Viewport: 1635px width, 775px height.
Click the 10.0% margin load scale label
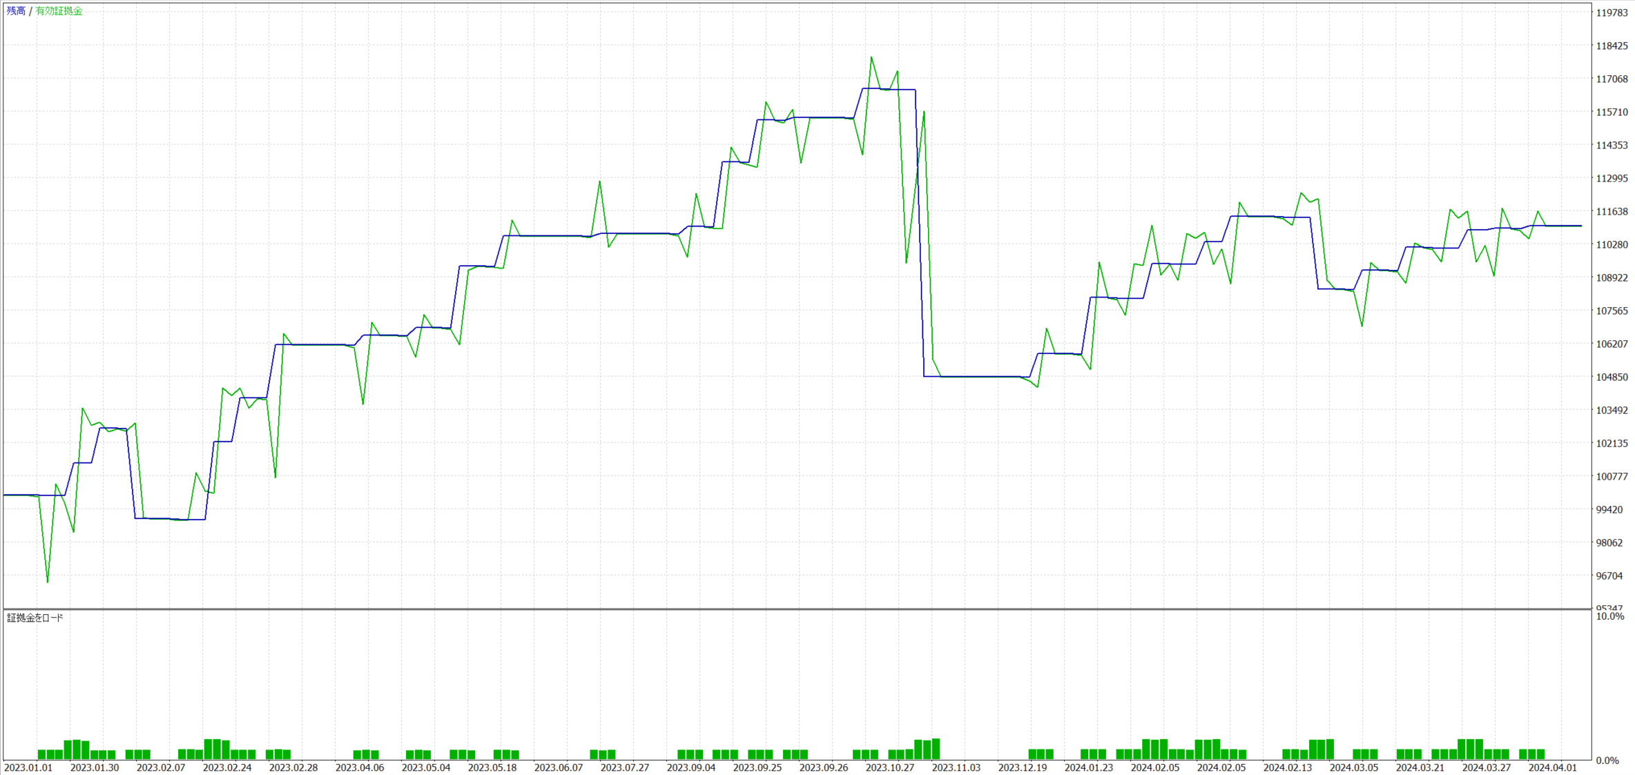click(x=1610, y=616)
